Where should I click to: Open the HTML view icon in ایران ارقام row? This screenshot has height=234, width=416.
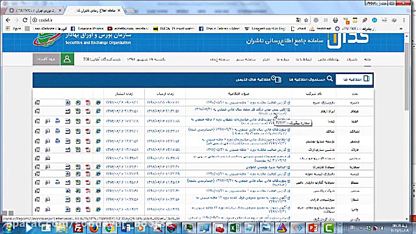[x=98, y=111]
